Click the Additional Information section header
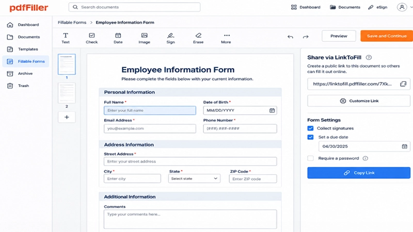413x232 pixels. coord(190,197)
